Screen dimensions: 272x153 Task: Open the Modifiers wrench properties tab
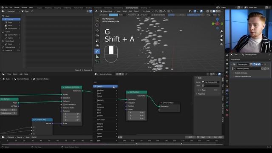pyautogui.click(x=227, y=90)
